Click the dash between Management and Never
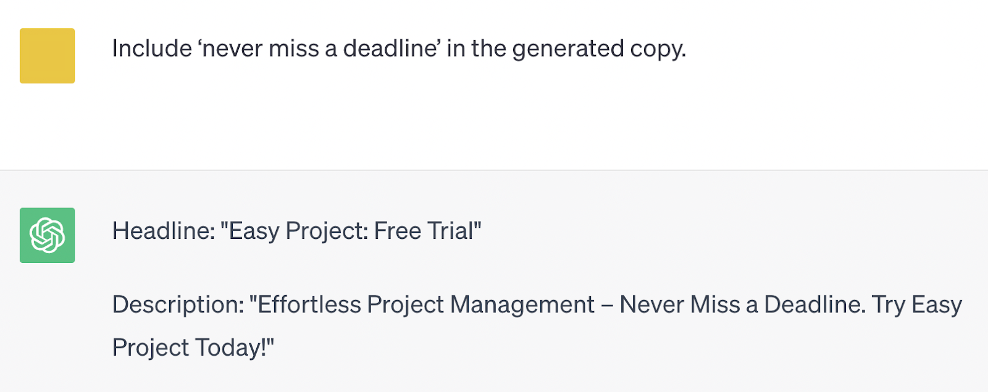This screenshot has height=392, width=988. point(608,306)
